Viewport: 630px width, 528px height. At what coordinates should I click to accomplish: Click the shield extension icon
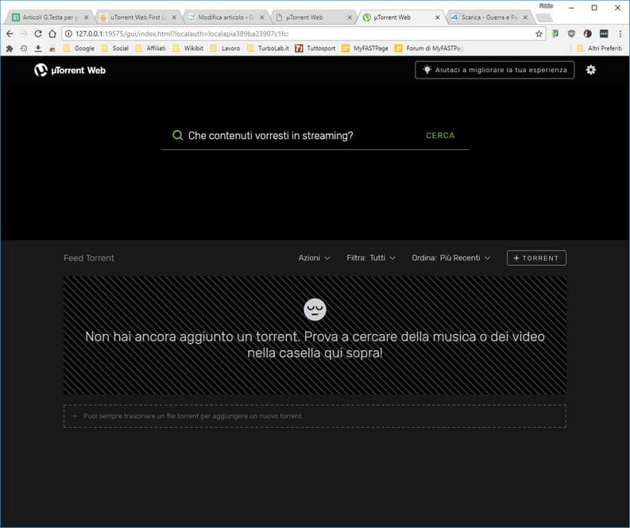pyautogui.click(x=571, y=33)
